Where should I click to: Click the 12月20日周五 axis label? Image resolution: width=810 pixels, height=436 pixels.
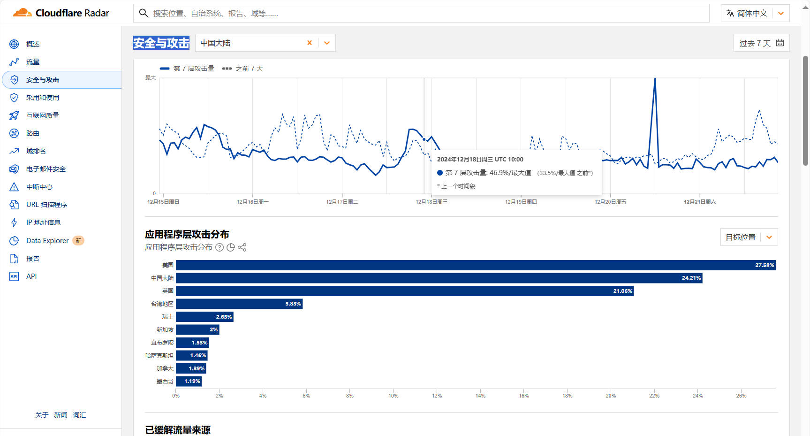tap(611, 202)
